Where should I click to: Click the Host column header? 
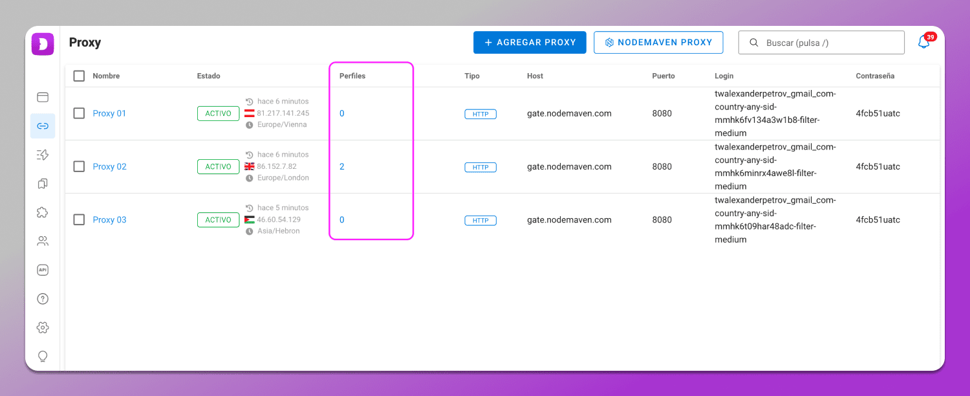535,76
